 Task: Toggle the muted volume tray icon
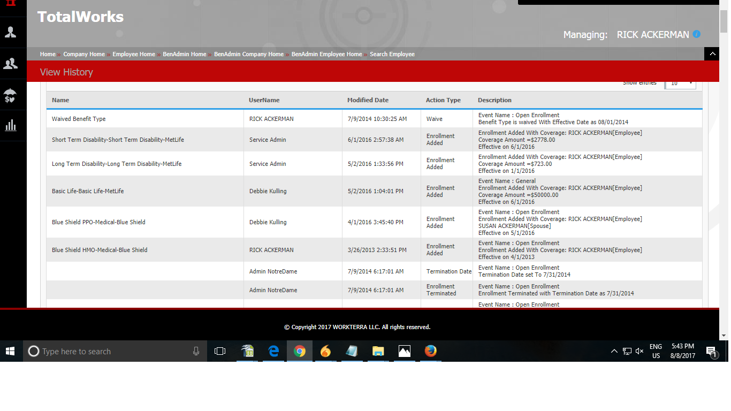(639, 351)
